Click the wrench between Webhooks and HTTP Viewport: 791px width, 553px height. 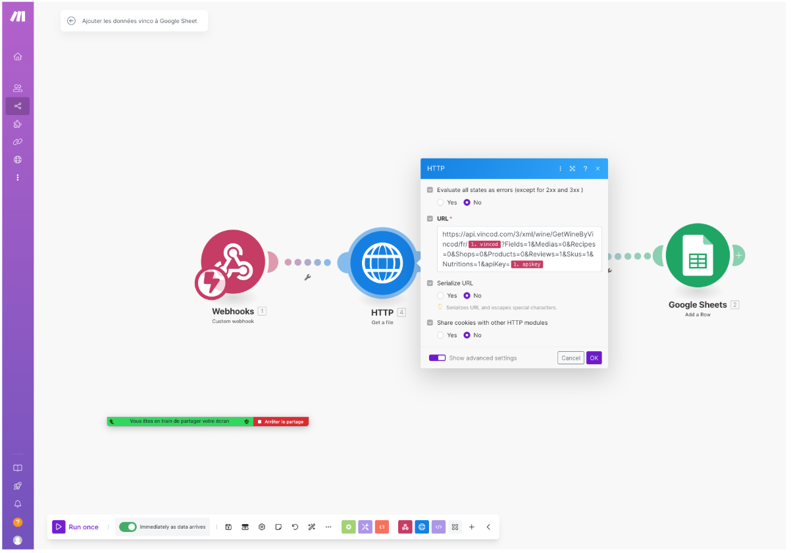click(x=307, y=277)
